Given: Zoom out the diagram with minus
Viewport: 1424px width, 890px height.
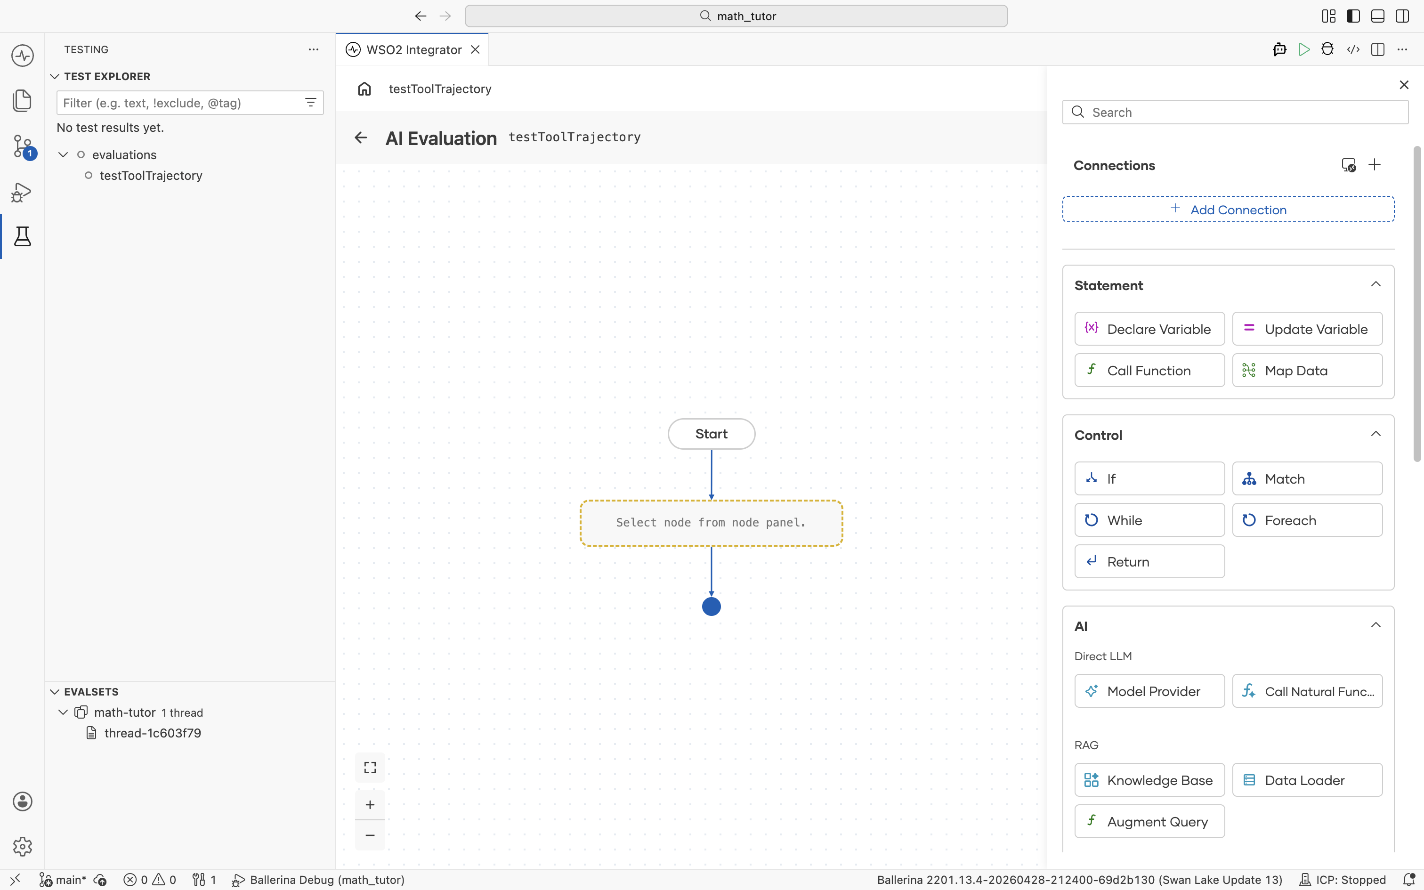Looking at the screenshot, I should point(370,835).
